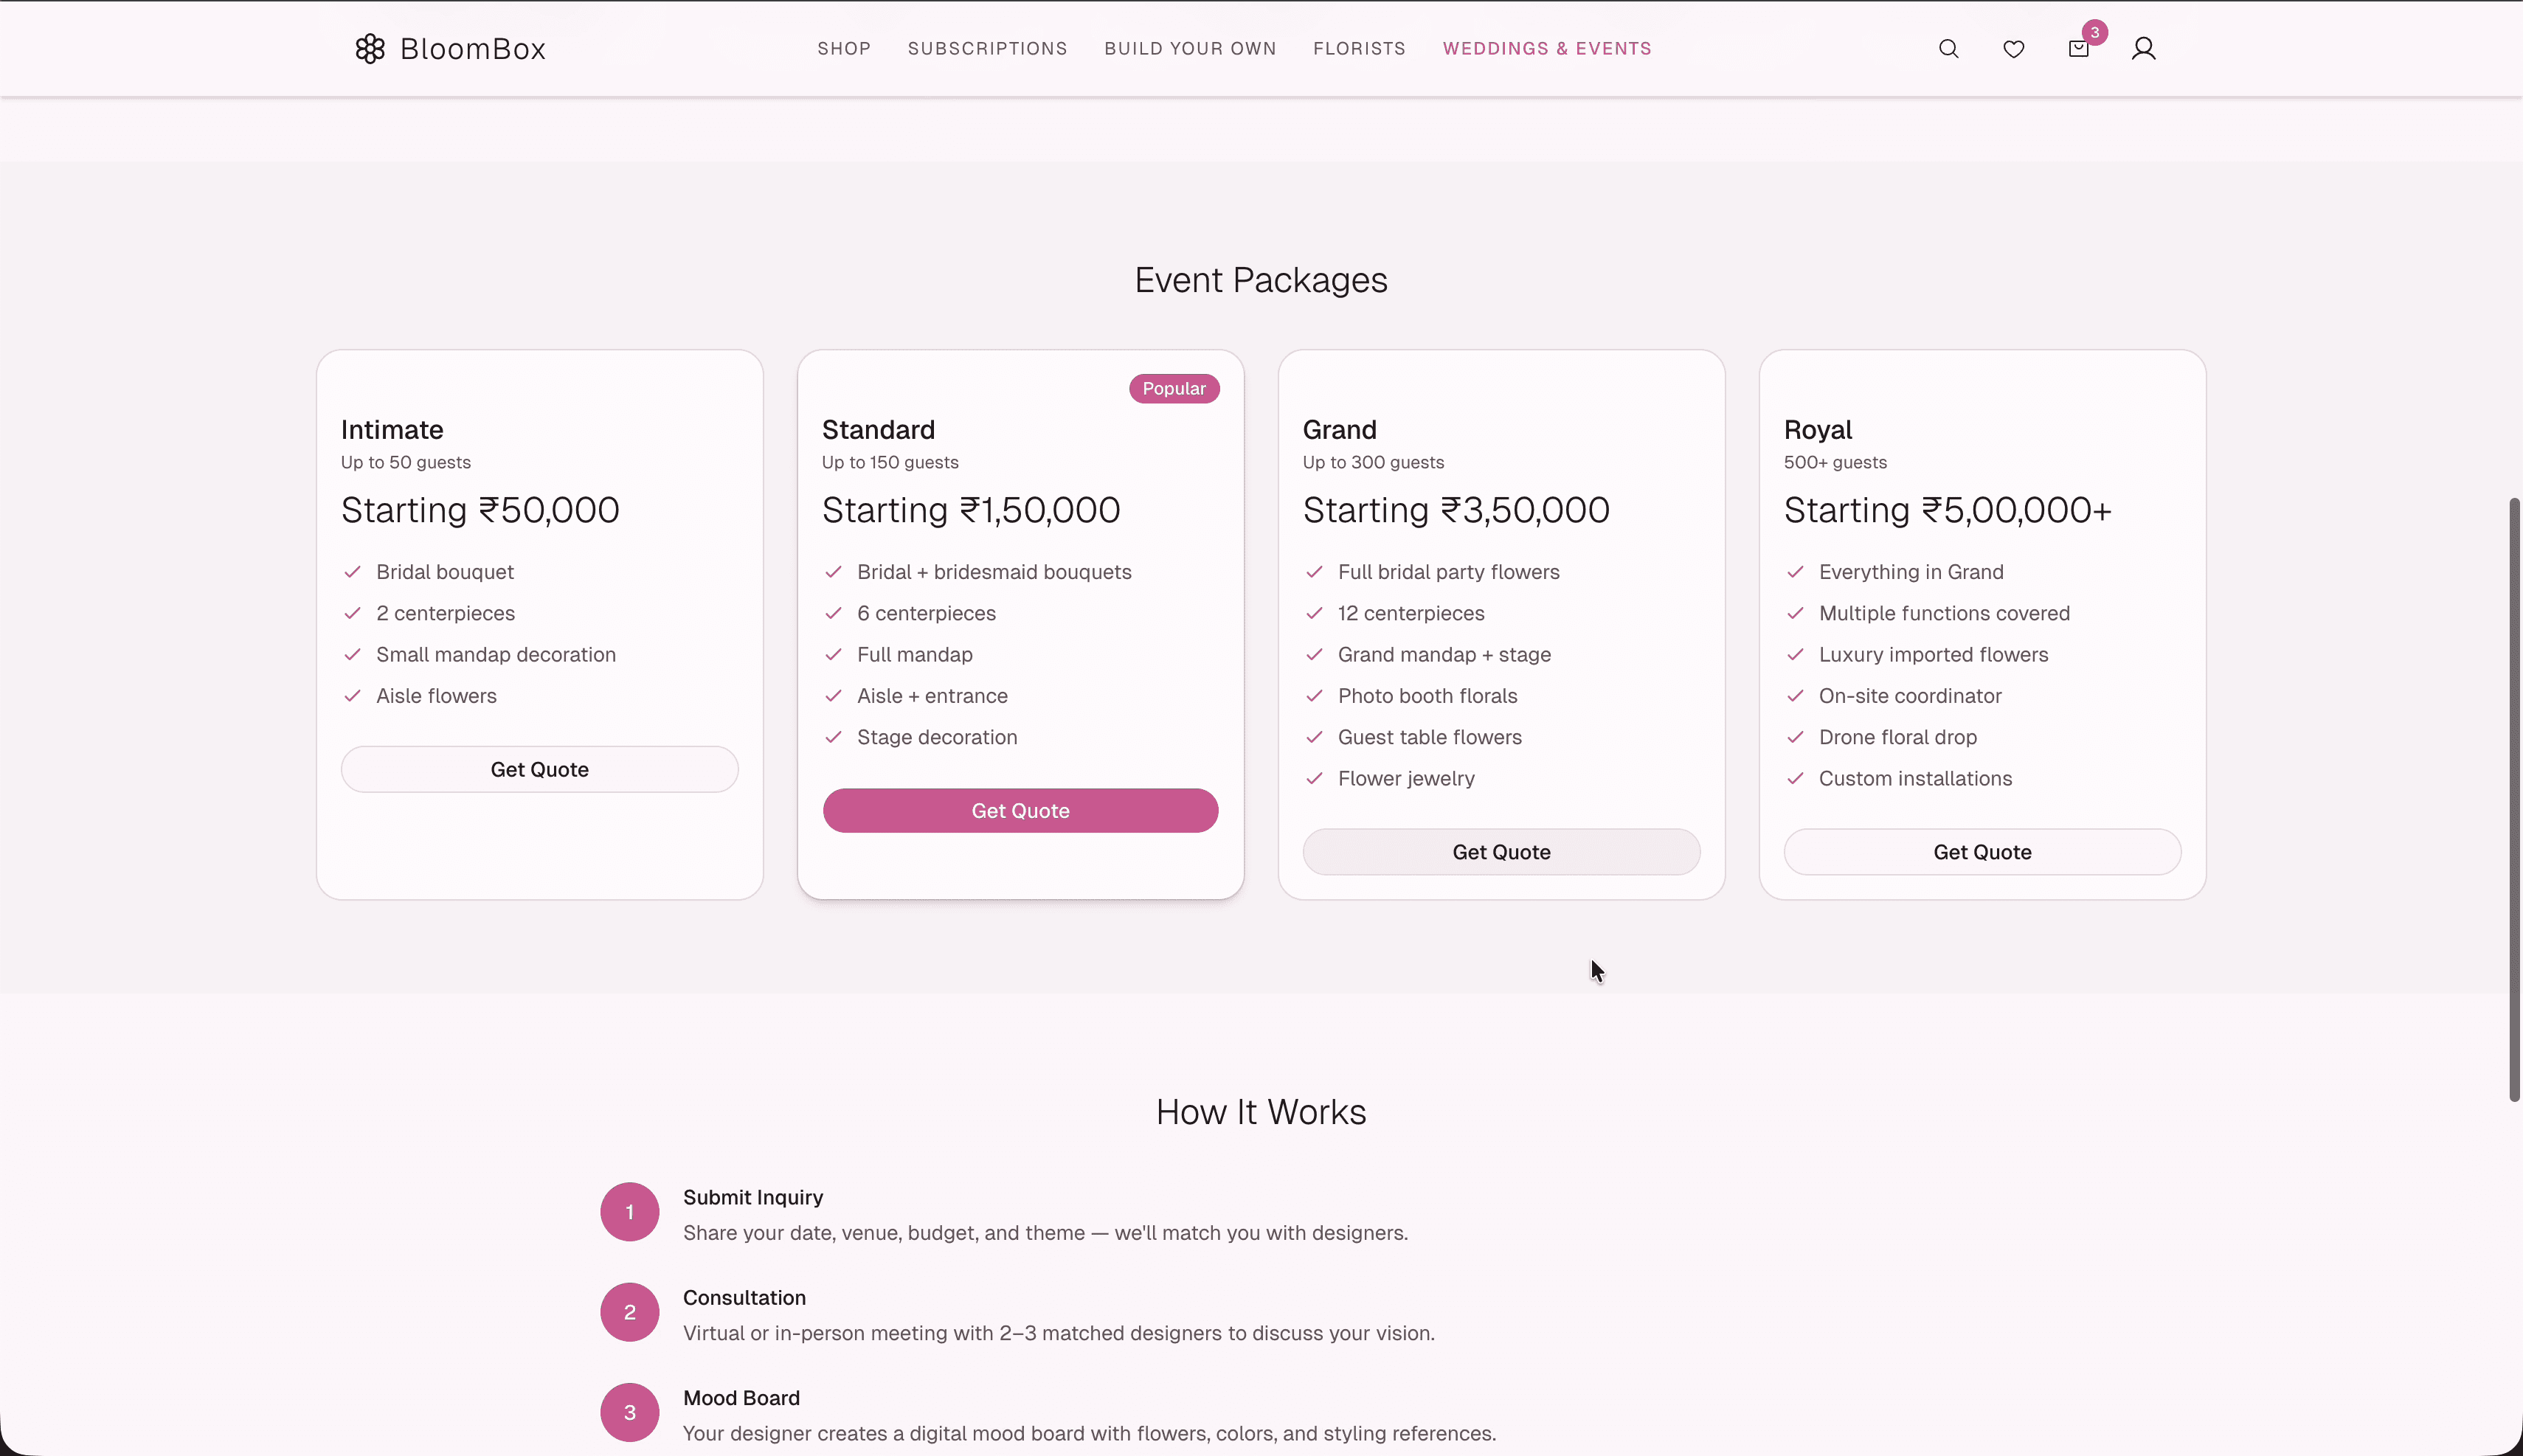2523x1456 pixels.
Task: Click the BloomBox flower logo icon
Action: pyautogui.click(x=369, y=48)
